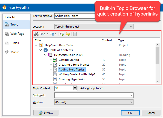Click the Context column header

click(x=108, y=40)
